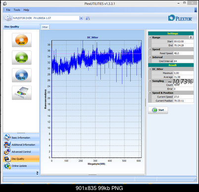Collapse the Interval section
This screenshot has width=199, height=192.
[150, 57]
